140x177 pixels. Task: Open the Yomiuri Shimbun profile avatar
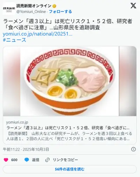point(9,9)
